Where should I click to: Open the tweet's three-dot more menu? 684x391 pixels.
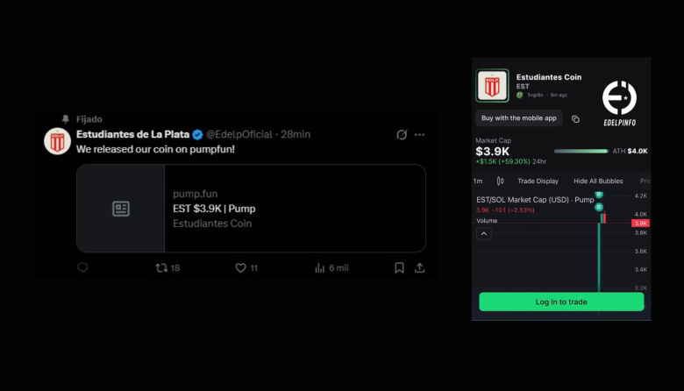(x=420, y=134)
